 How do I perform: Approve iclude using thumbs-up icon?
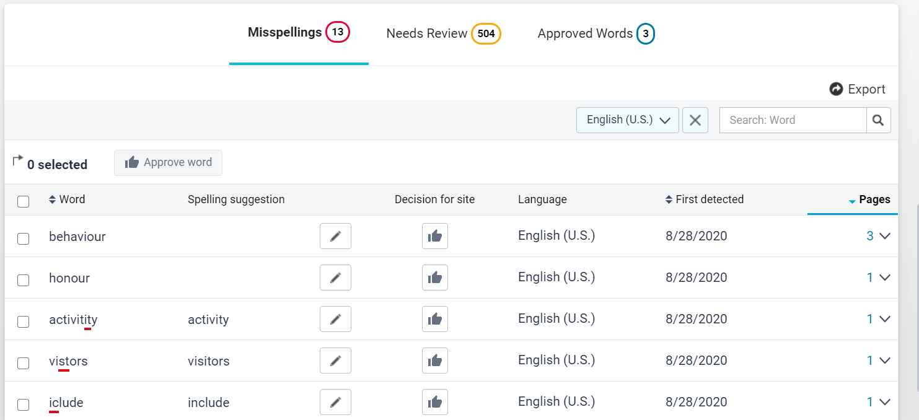435,402
